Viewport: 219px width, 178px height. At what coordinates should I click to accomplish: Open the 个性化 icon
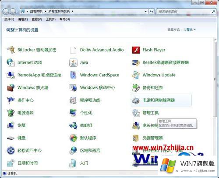73,113
